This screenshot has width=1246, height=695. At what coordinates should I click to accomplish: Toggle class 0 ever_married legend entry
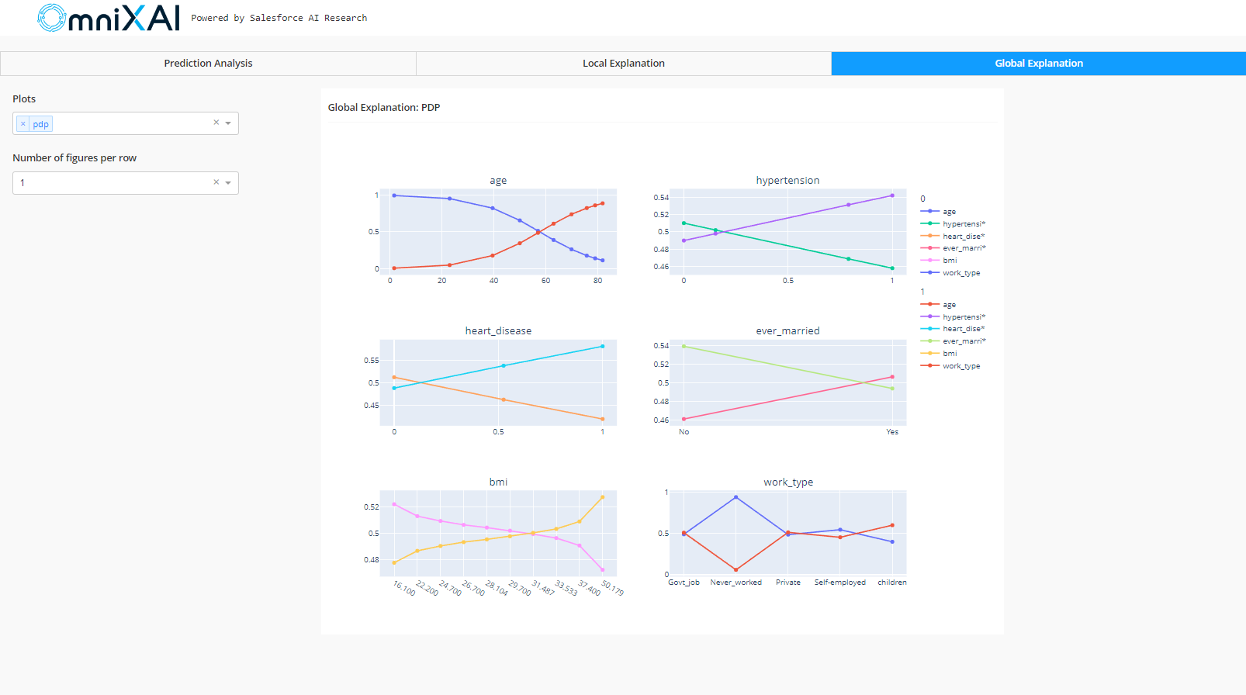(x=953, y=248)
